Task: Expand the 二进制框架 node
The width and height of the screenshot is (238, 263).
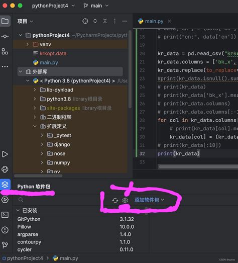Action: tap(35, 117)
